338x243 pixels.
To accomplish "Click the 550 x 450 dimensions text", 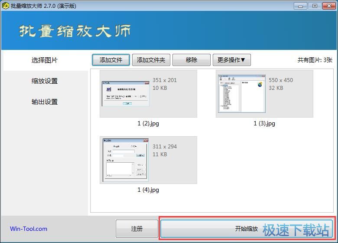I will click(281, 80).
